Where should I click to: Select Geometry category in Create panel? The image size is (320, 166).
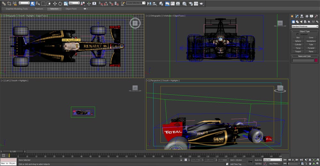click(x=293, y=22)
